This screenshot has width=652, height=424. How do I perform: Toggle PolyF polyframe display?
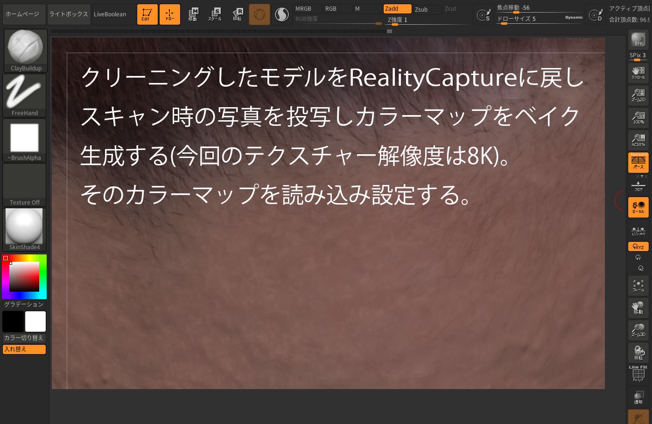(x=638, y=374)
